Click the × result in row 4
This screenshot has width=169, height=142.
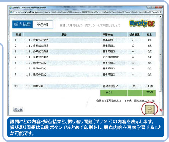coord(133,57)
